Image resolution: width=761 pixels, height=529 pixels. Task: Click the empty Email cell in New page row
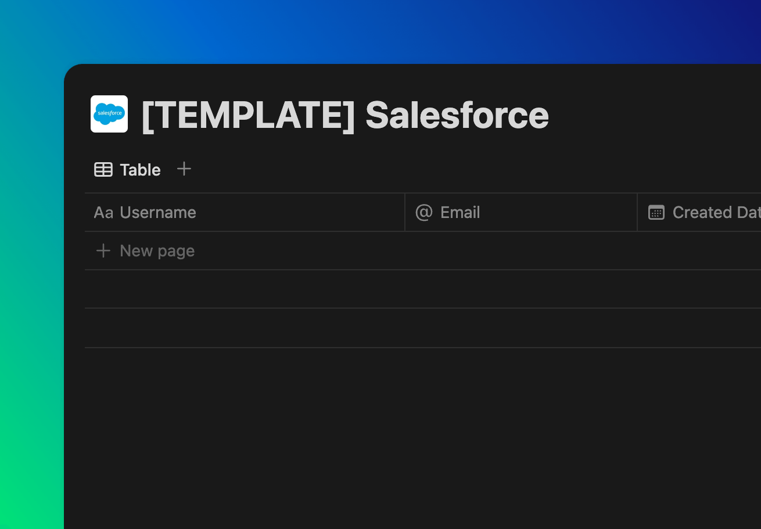pos(521,251)
